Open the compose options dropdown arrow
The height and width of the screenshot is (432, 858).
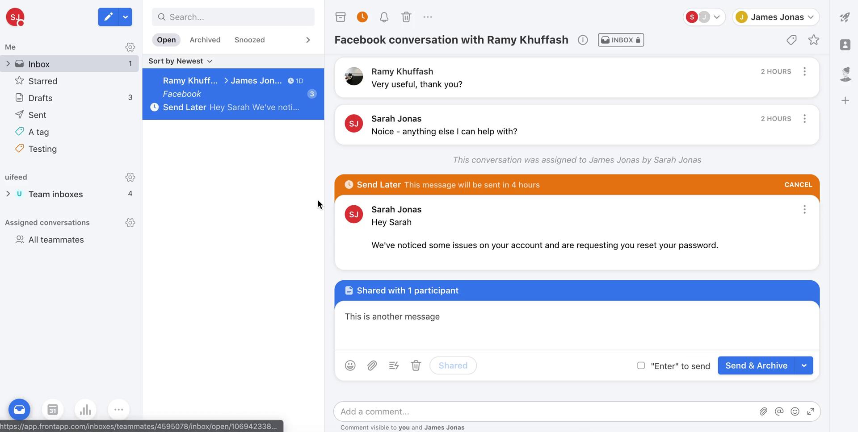pos(126,17)
